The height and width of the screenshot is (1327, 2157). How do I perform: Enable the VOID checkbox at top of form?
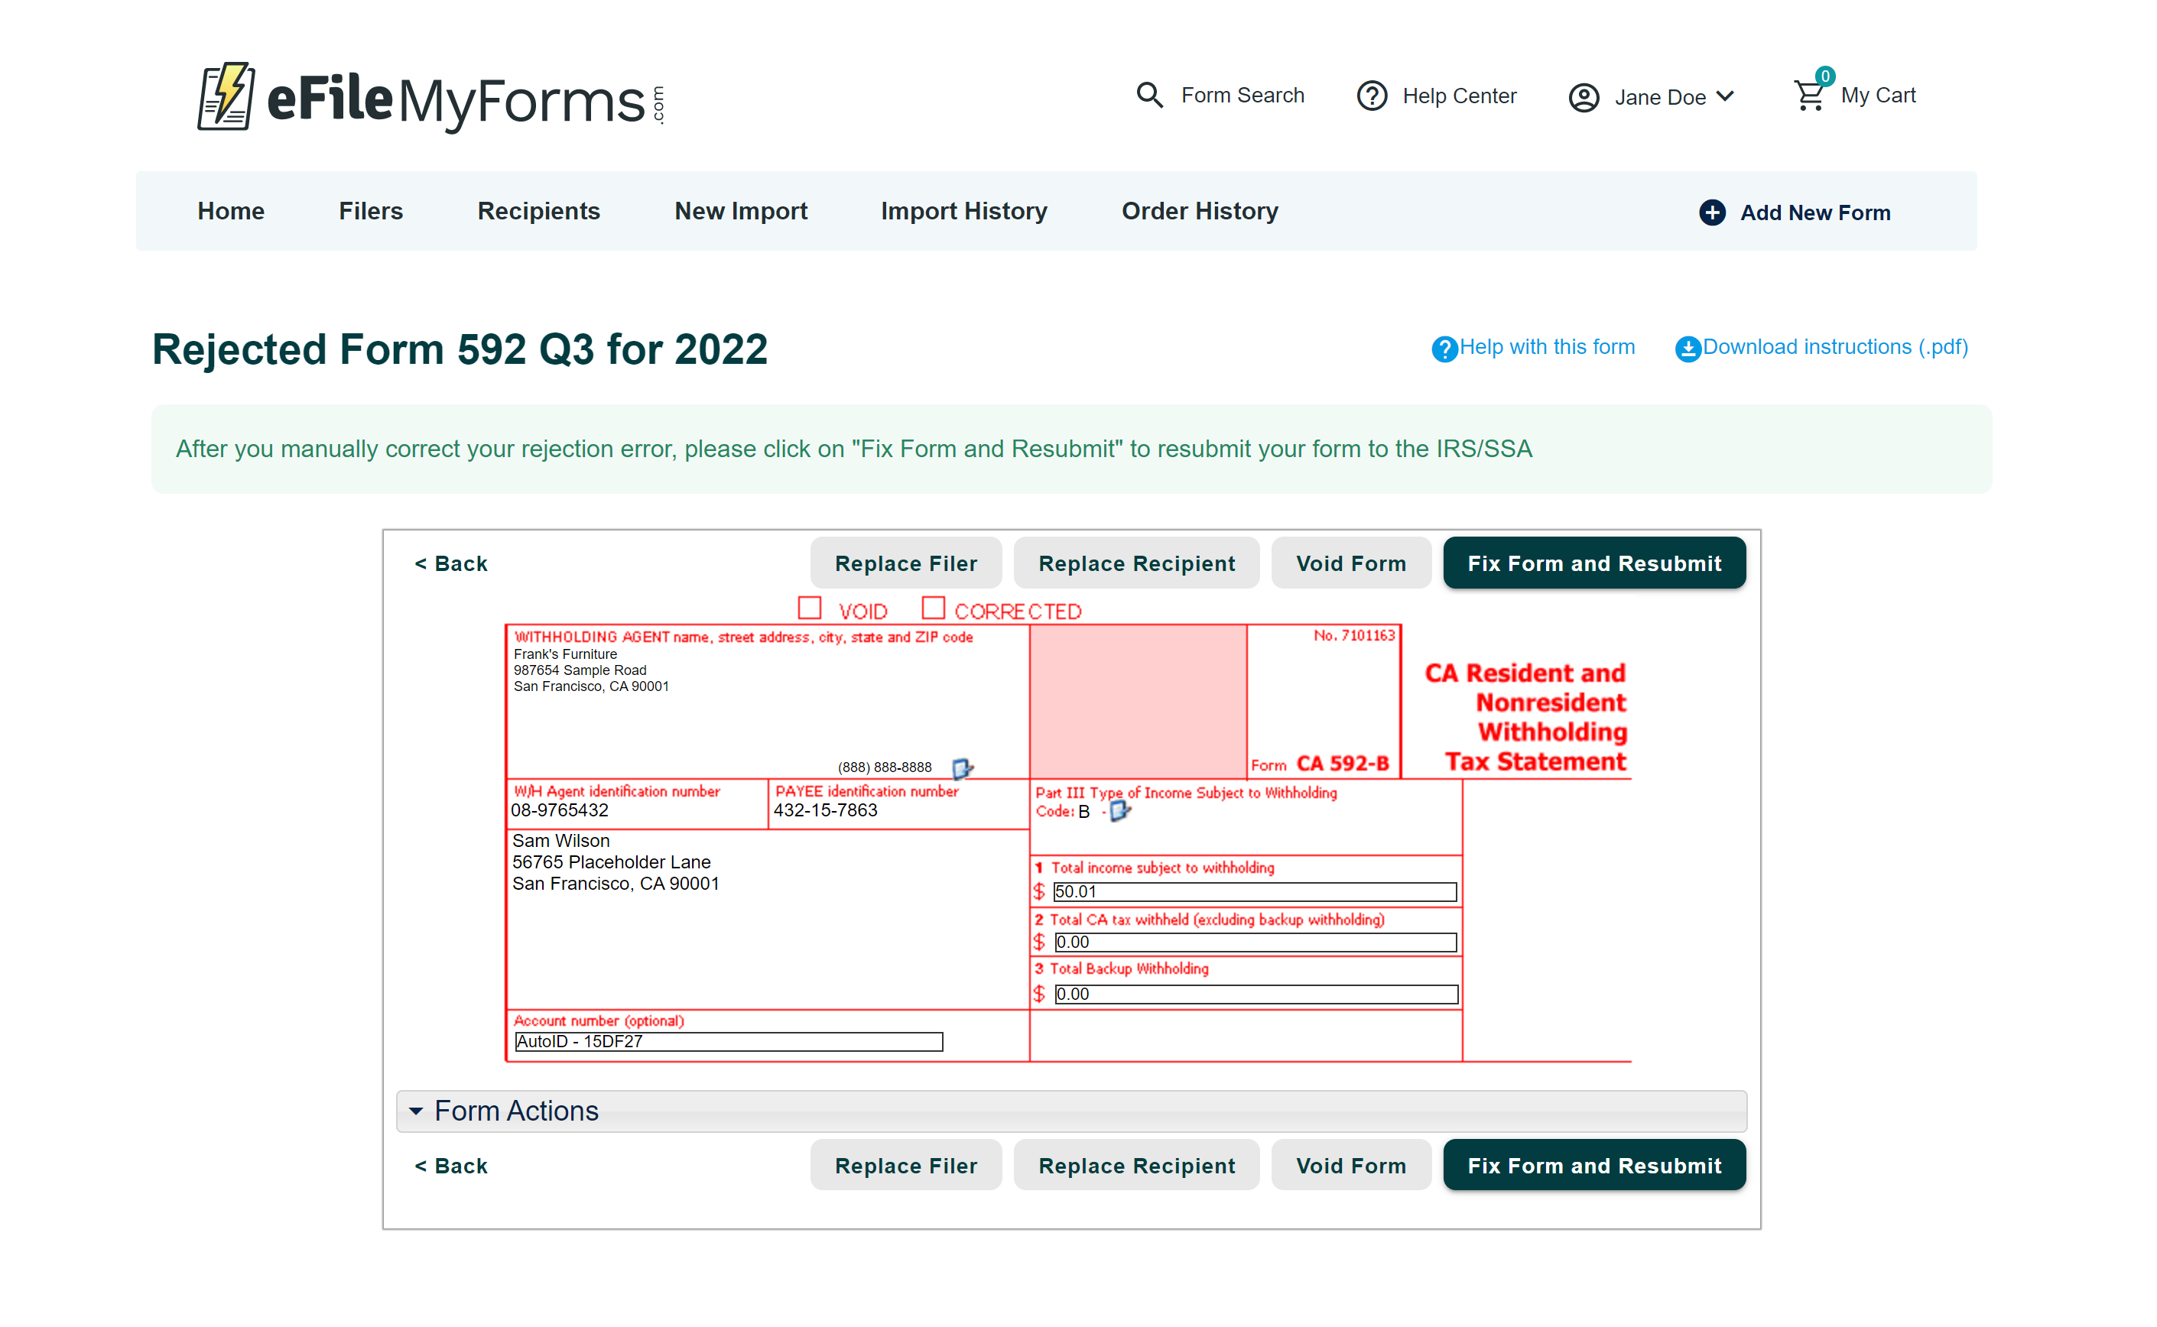pyautogui.click(x=807, y=612)
